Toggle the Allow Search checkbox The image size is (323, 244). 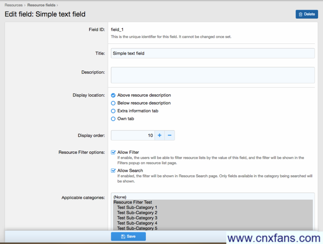pos(113,170)
